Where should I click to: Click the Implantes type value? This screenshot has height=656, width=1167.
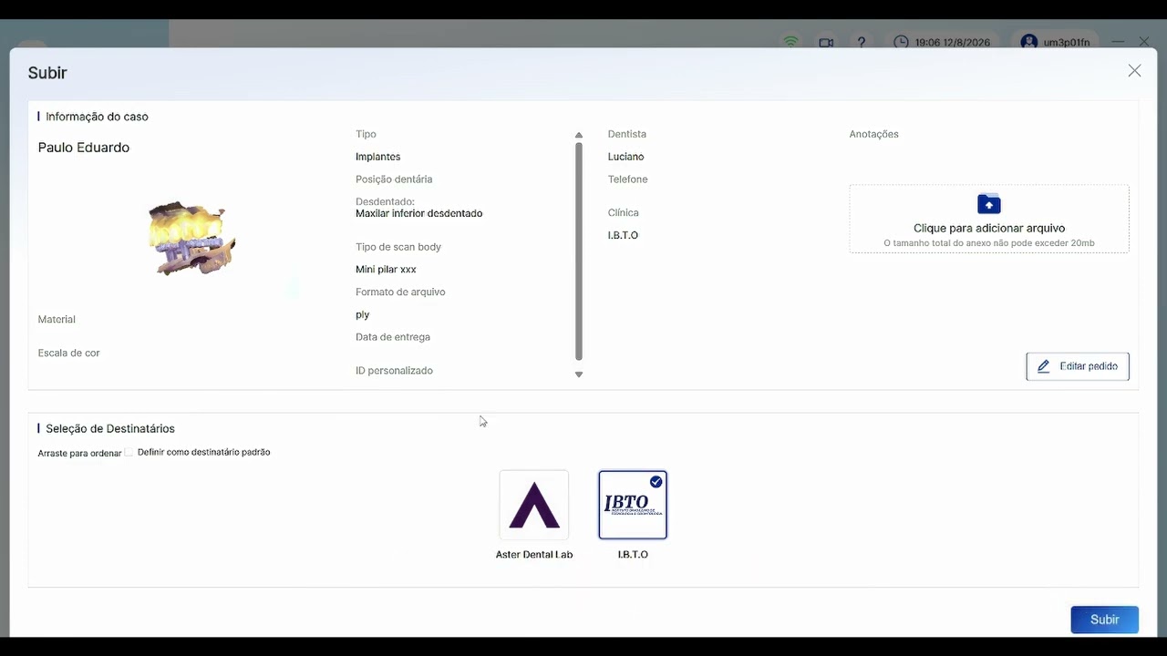(378, 157)
